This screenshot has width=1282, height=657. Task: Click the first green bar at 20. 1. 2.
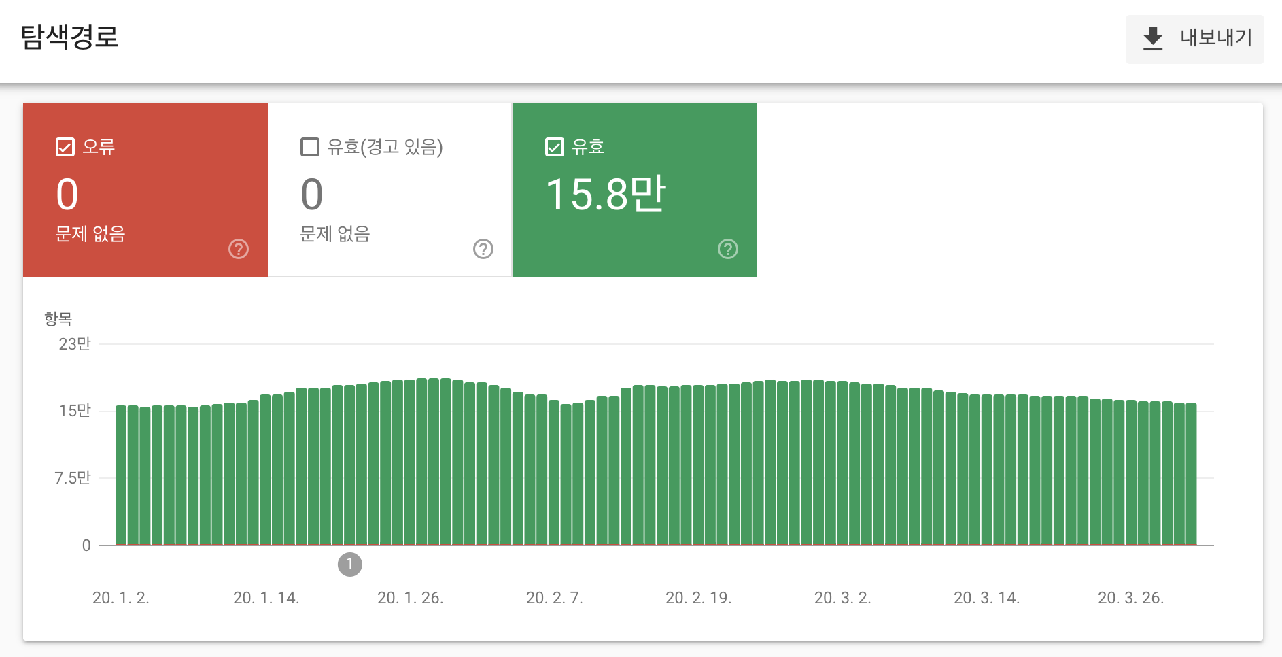pyautogui.click(x=121, y=476)
